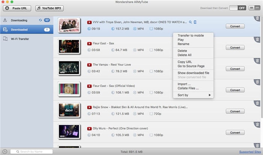Toggle the Download then Convert switch

click(237, 8)
